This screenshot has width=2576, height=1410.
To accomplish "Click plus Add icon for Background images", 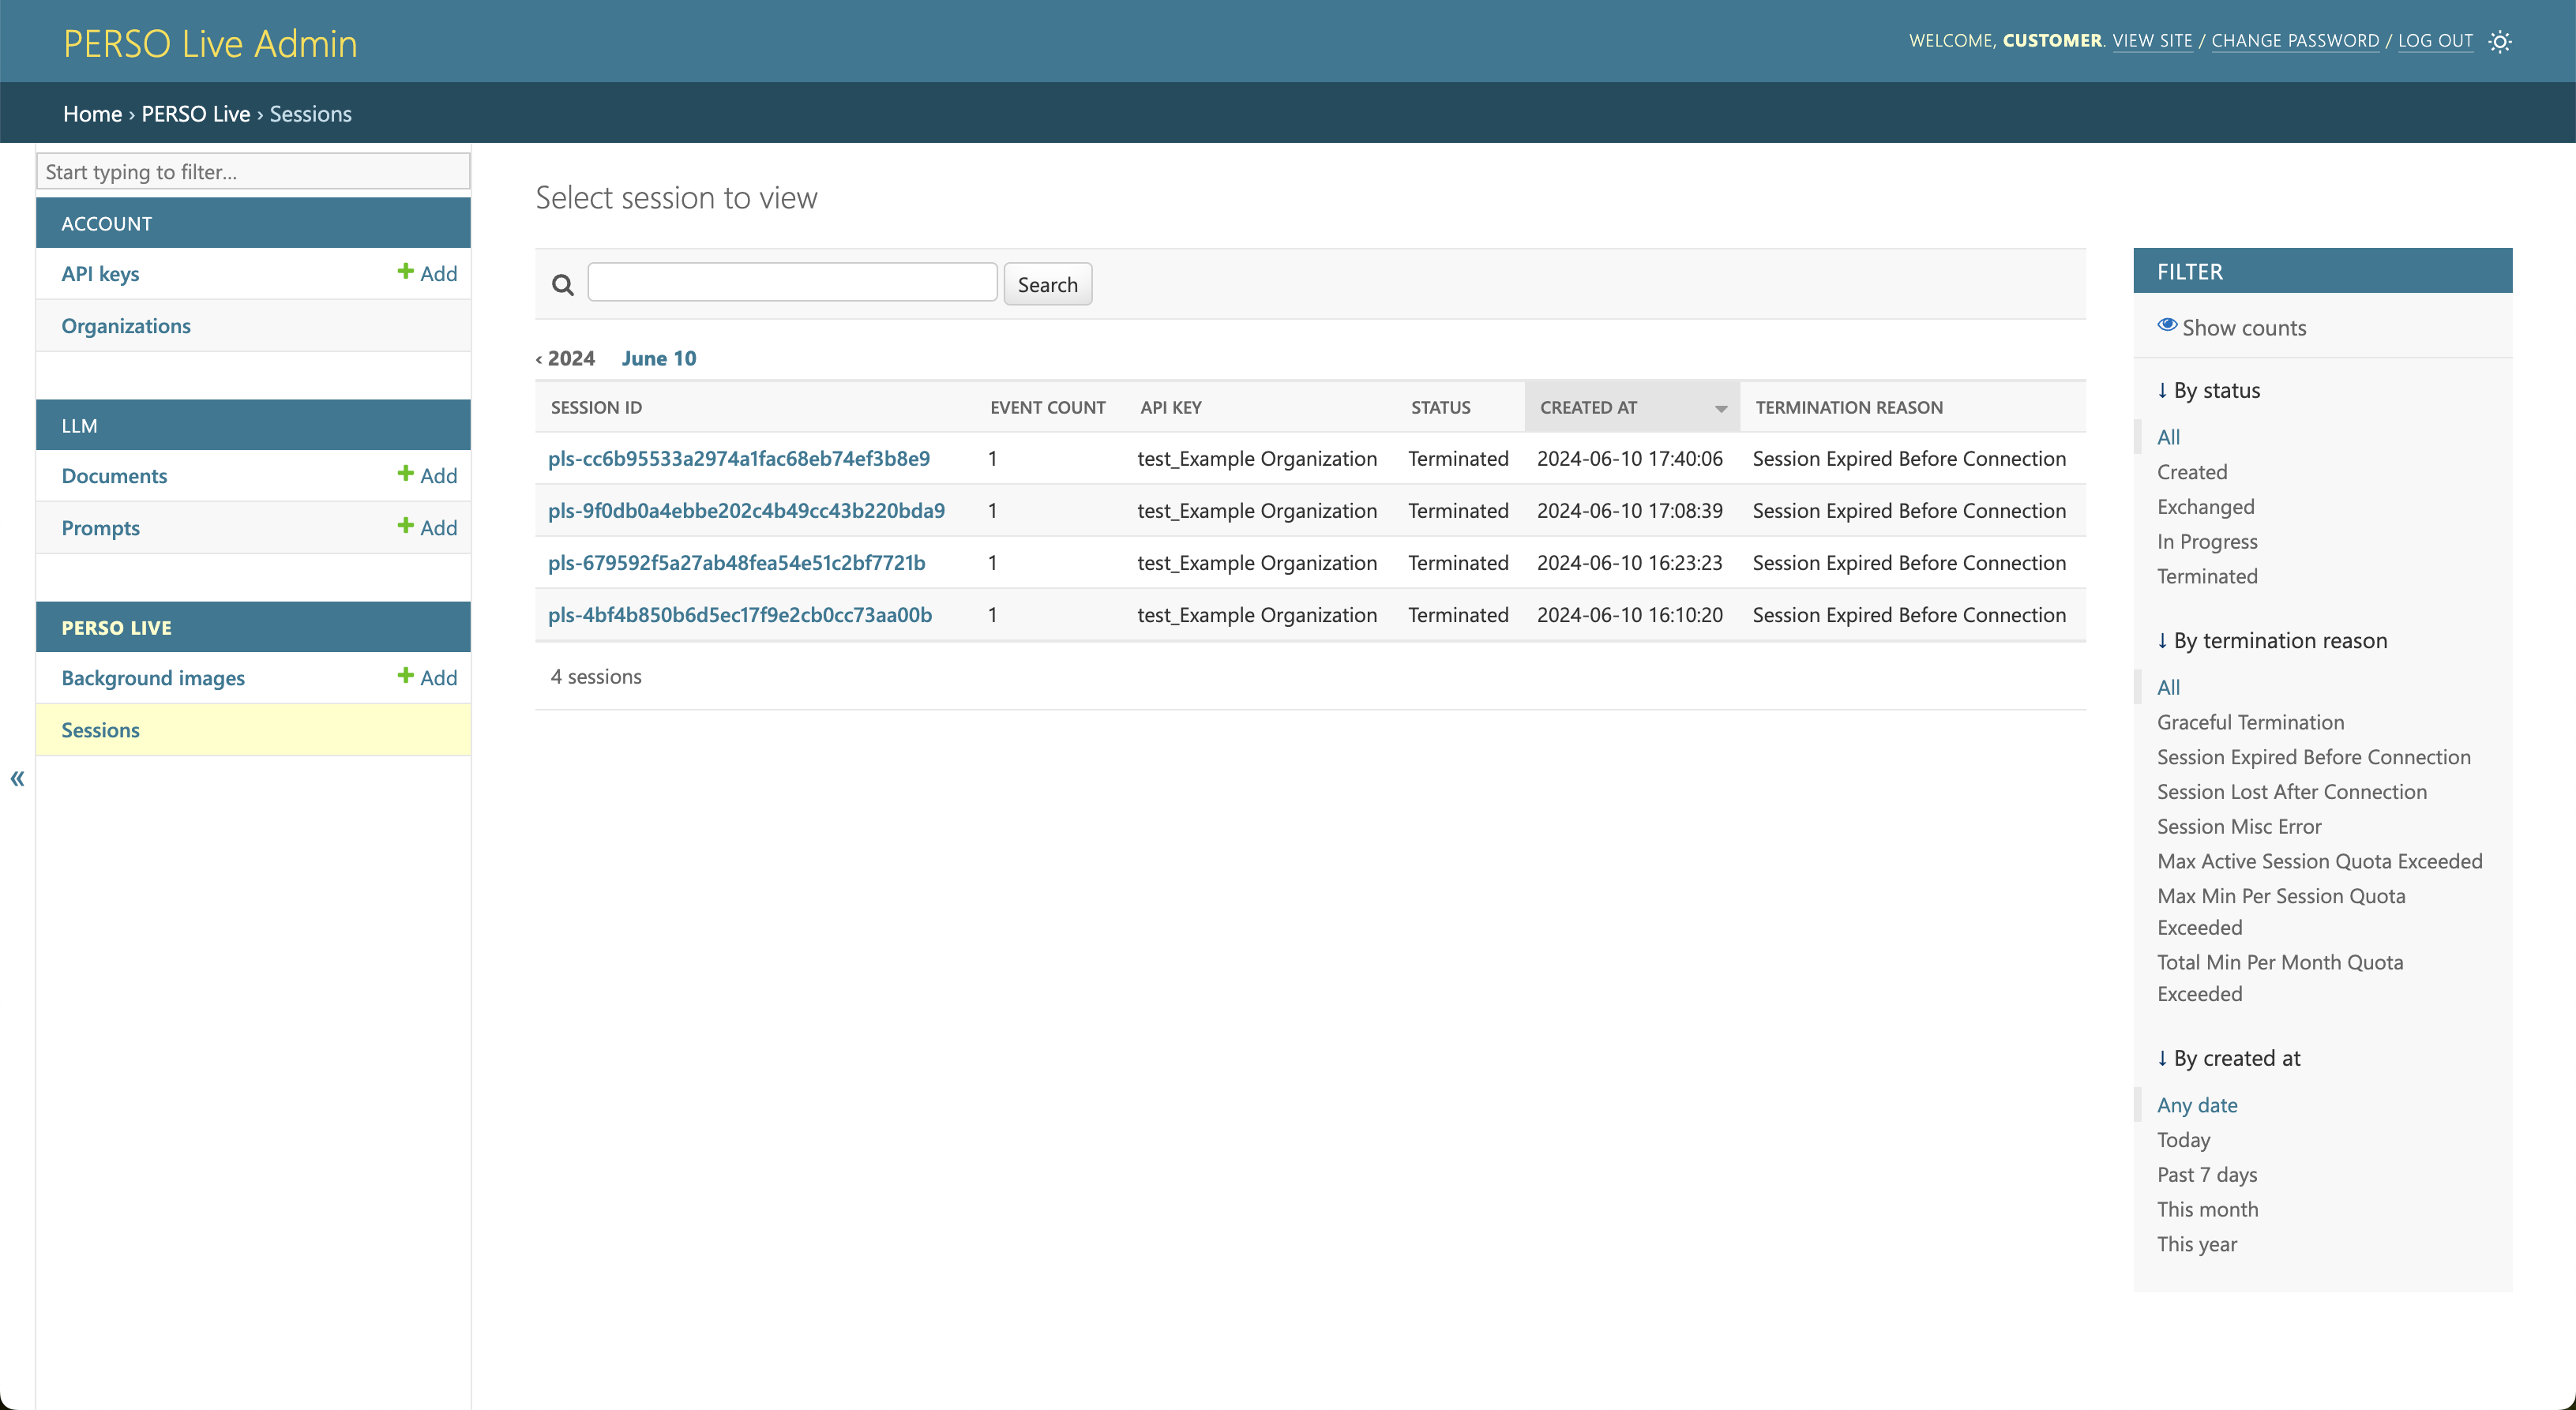I will [405, 676].
